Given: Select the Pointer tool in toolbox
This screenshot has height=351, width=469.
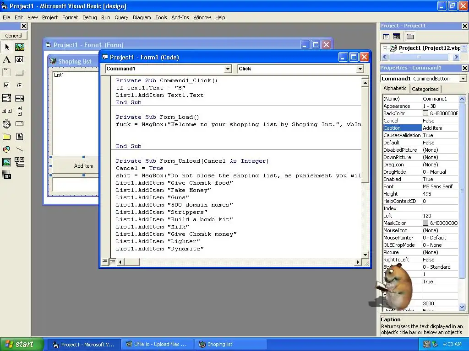Looking at the screenshot, I should [7, 47].
